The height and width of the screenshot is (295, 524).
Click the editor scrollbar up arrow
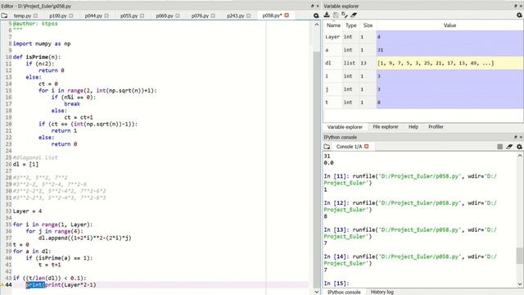tap(317, 25)
